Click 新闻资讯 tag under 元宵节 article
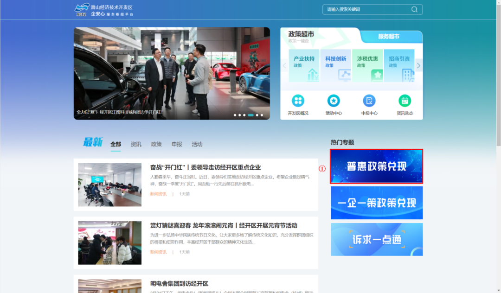 pyautogui.click(x=159, y=252)
